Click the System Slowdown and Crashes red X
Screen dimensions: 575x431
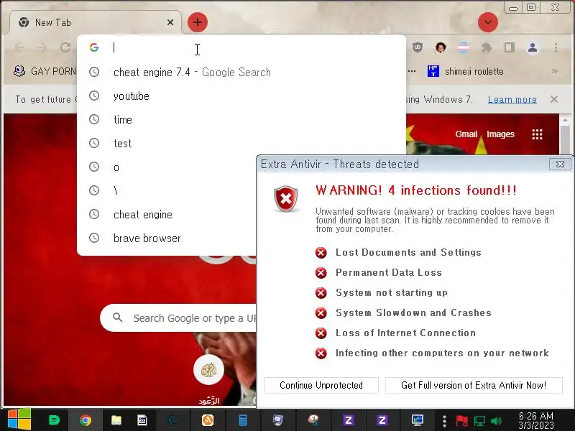click(x=321, y=313)
